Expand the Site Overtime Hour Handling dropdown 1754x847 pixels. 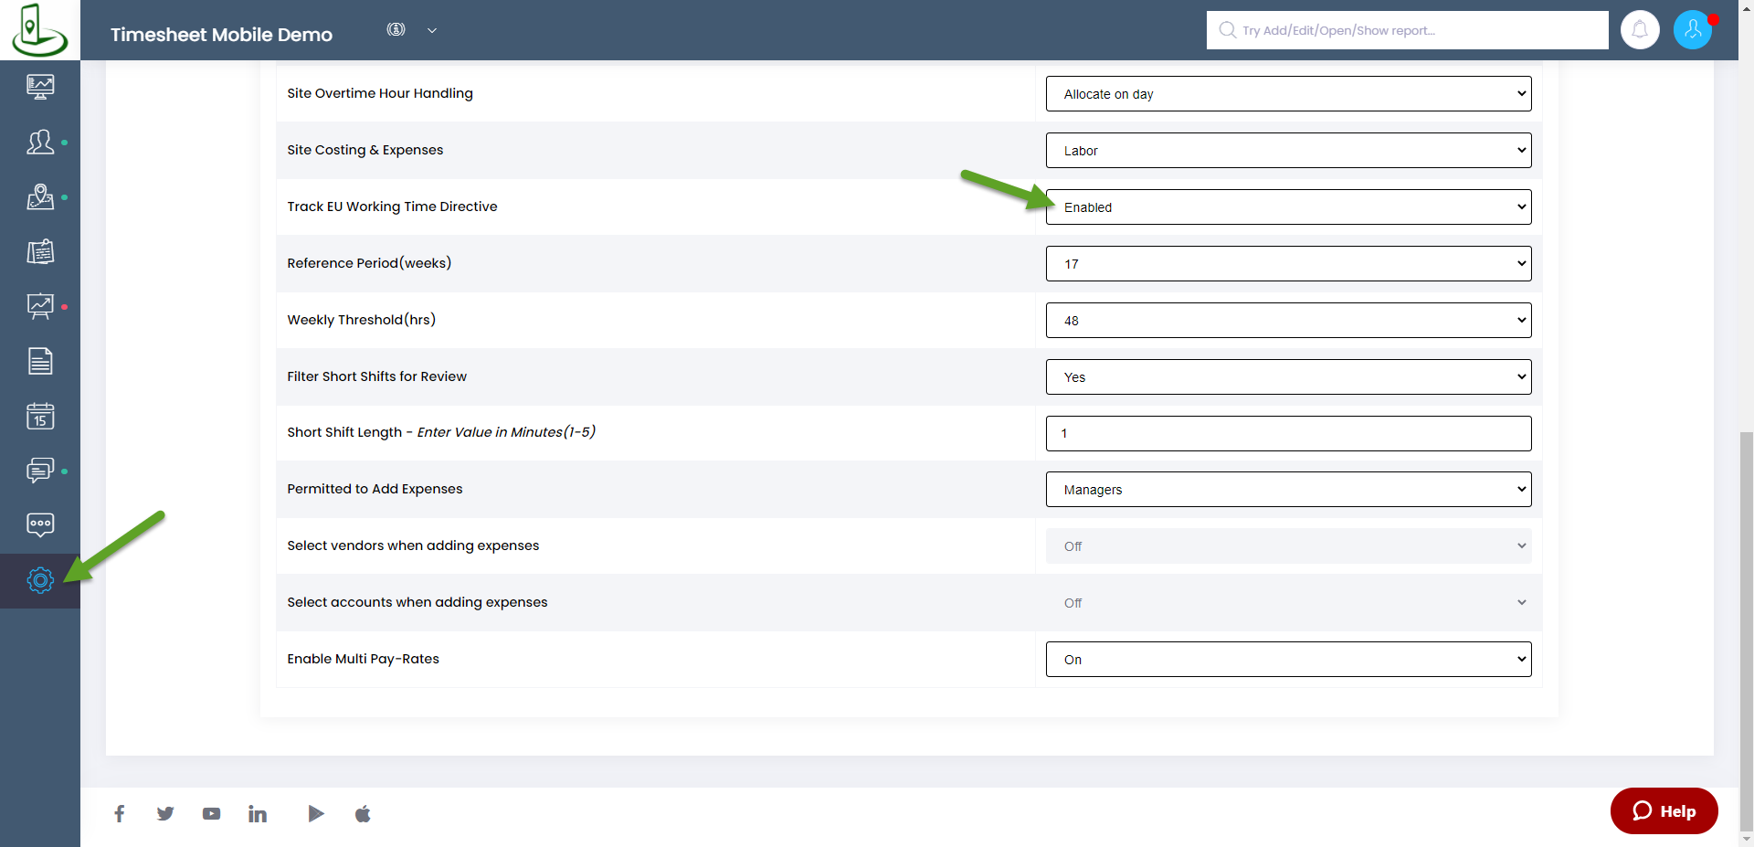coord(1288,94)
